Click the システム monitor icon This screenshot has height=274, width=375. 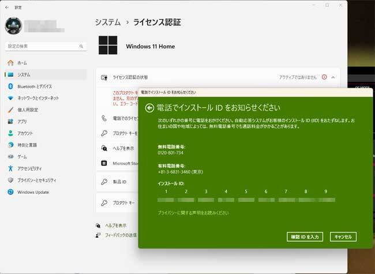pyautogui.click(x=10, y=74)
